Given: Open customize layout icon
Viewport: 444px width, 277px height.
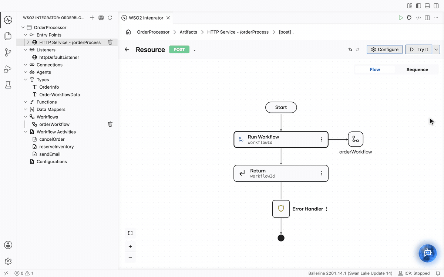Looking at the screenshot, I should coord(410,6).
